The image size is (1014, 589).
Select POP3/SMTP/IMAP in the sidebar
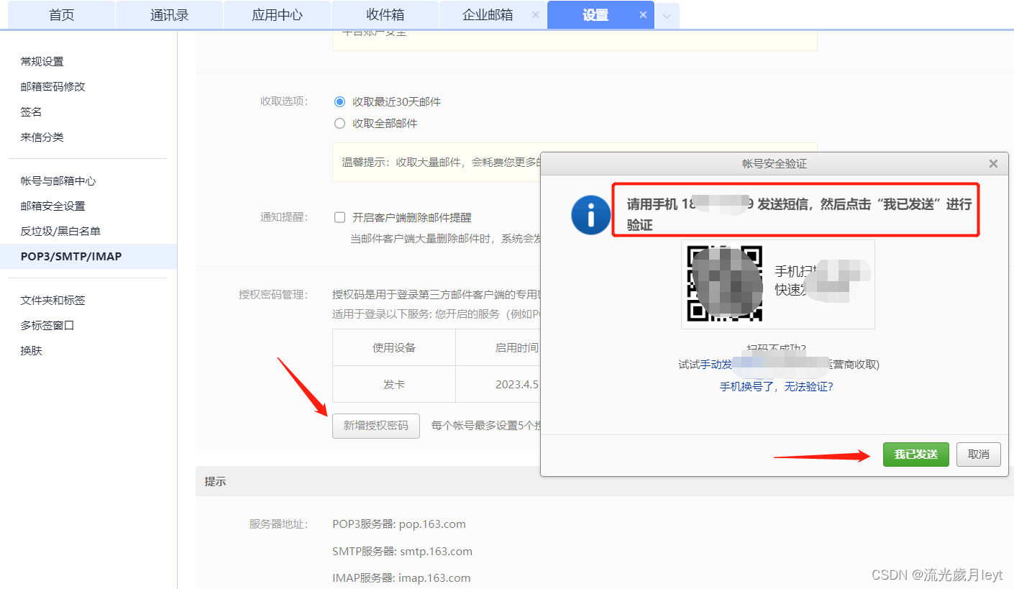pyautogui.click(x=88, y=256)
